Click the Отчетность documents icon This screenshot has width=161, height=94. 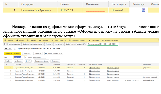(70, 40)
